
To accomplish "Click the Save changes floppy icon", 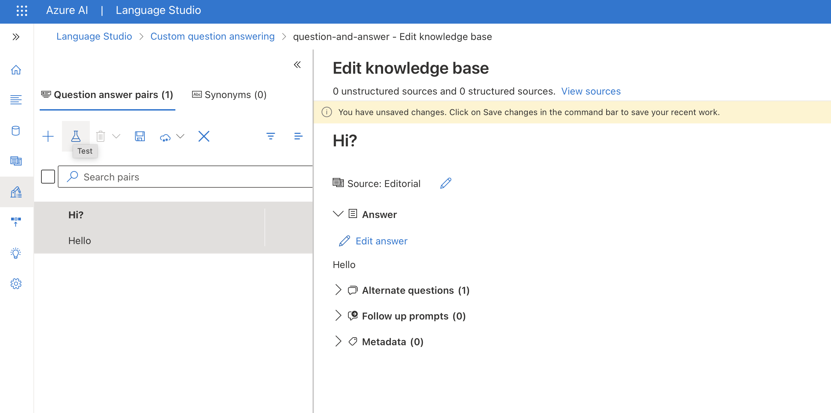I will point(140,136).
